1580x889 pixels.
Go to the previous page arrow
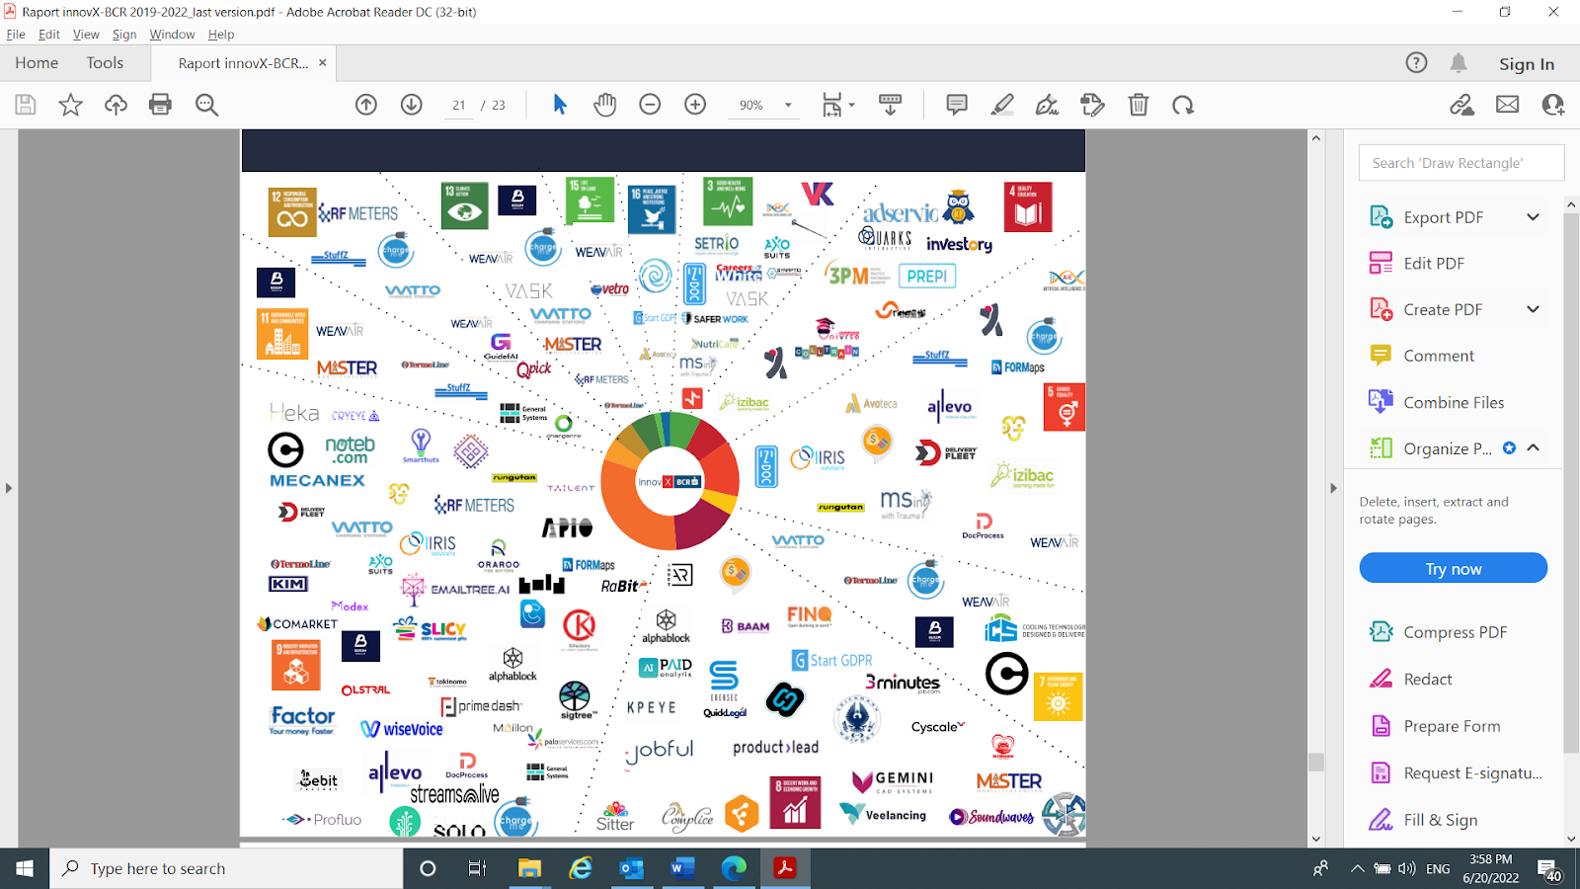(x=366, y=105)
